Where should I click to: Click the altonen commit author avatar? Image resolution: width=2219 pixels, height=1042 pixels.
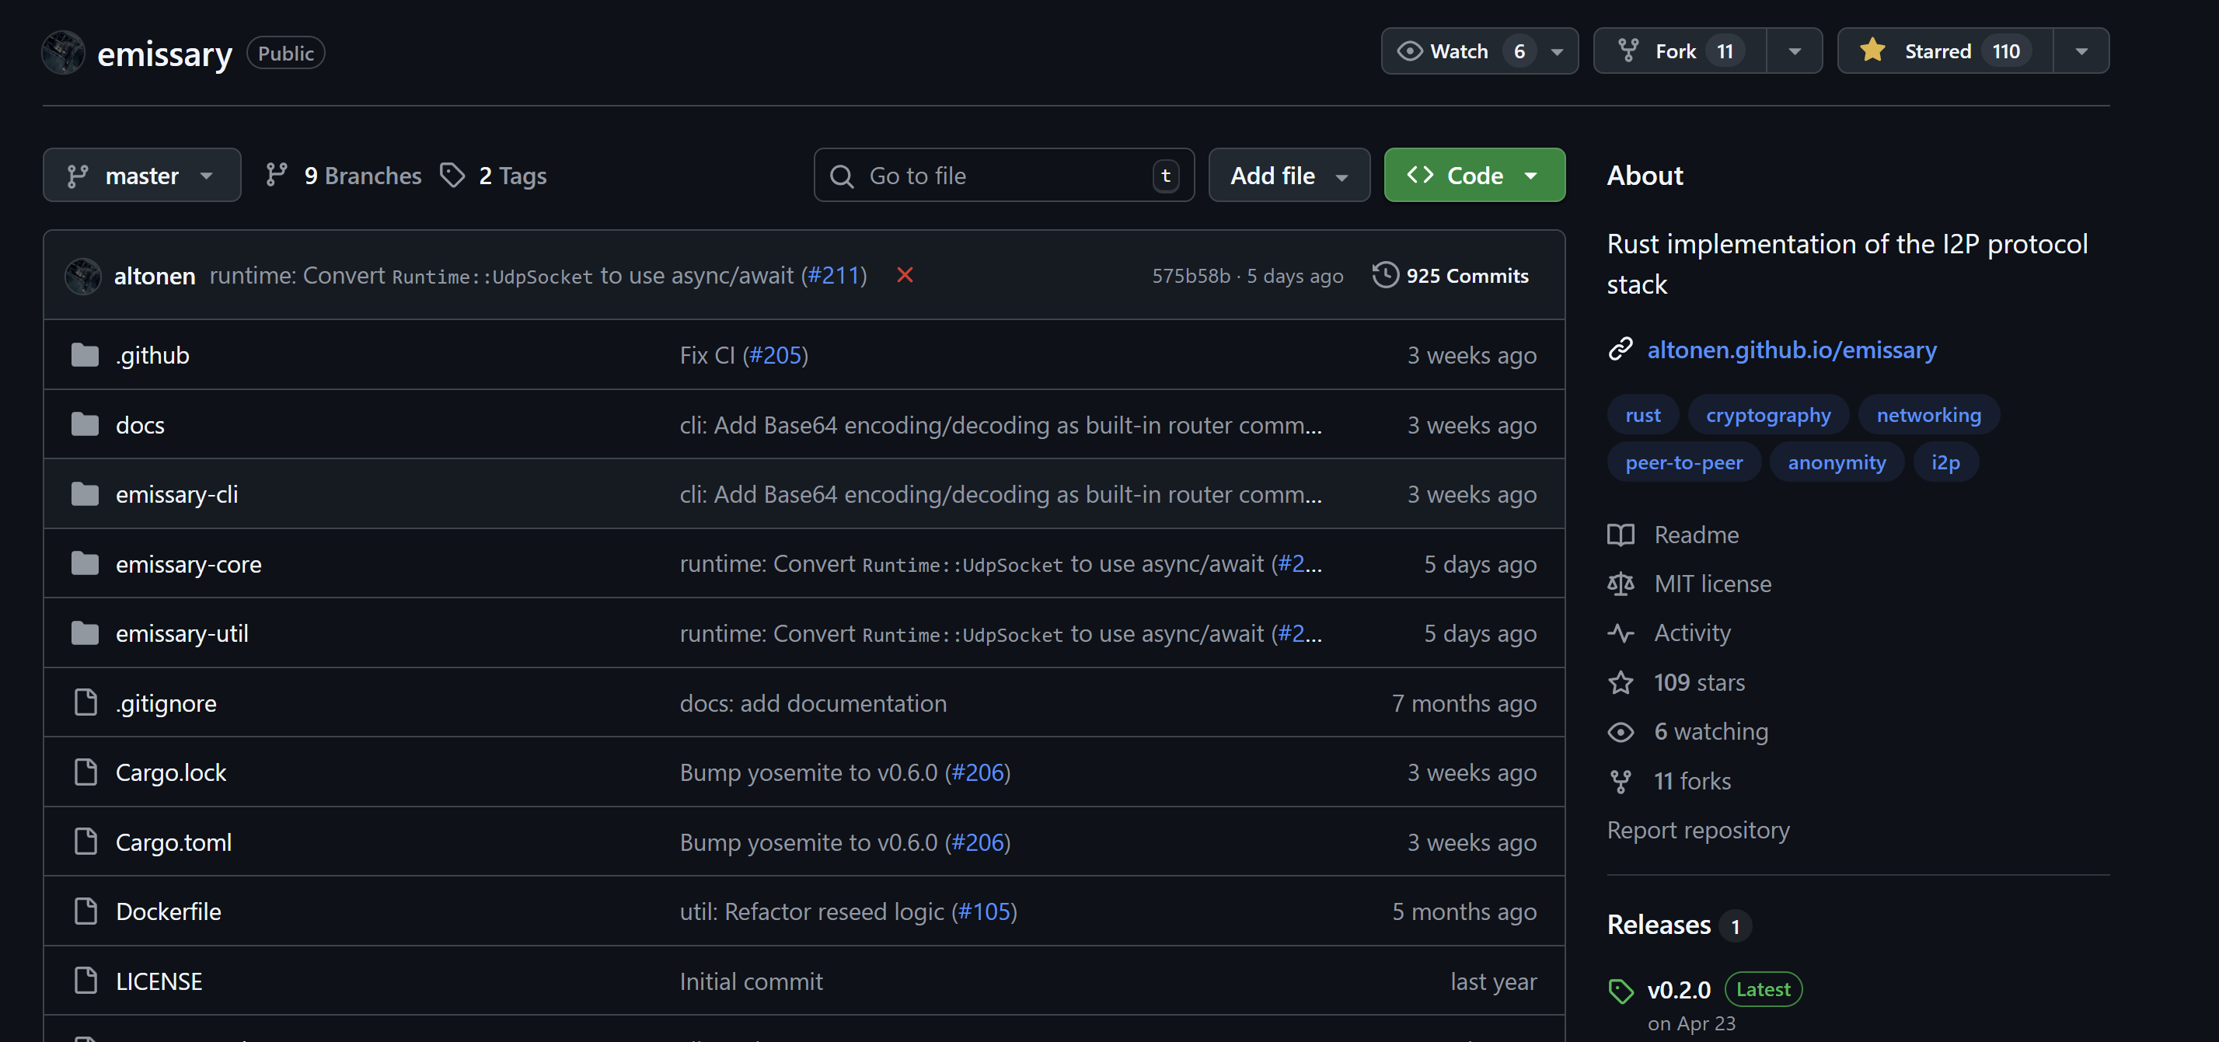coord(84,276)
